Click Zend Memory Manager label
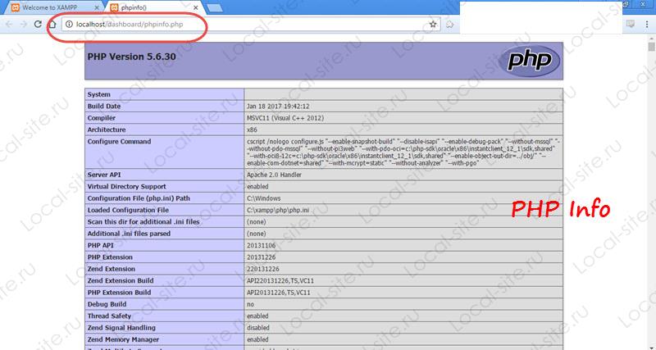Viewport: 656px width, 350px height. [123, 339]
